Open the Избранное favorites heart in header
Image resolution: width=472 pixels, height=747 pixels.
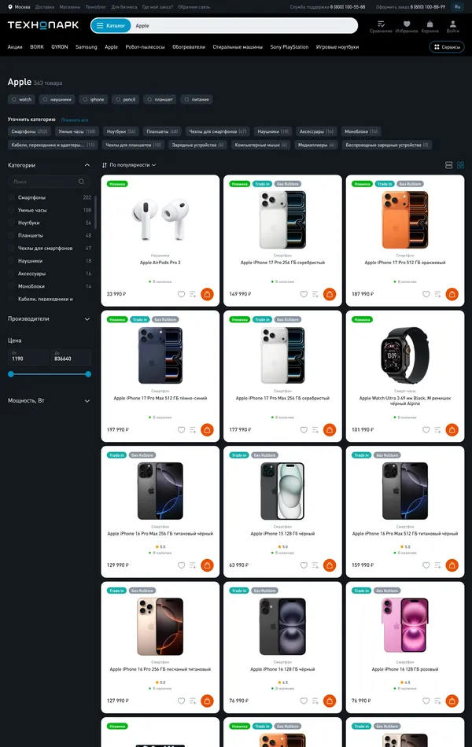407,24
